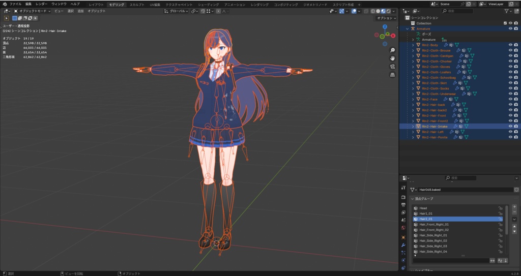Open the viewport 追加 header menu
Screen dimensions: 521x276
pyautogui.click(x=80, y=11)
